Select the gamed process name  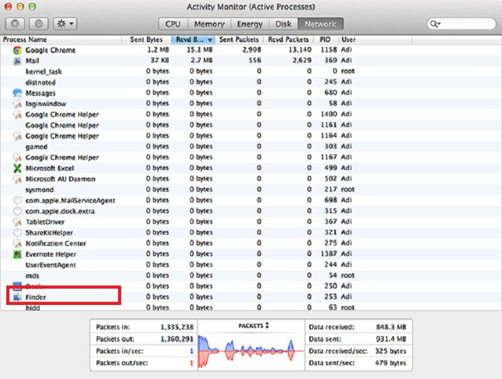click(x=36, y=147)
